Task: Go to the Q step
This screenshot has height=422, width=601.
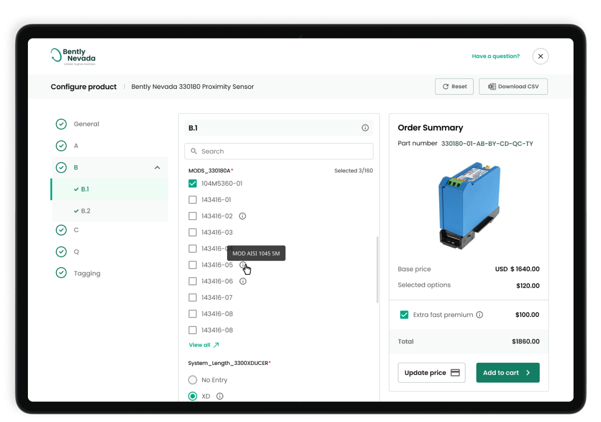Action: click(76, 252)
